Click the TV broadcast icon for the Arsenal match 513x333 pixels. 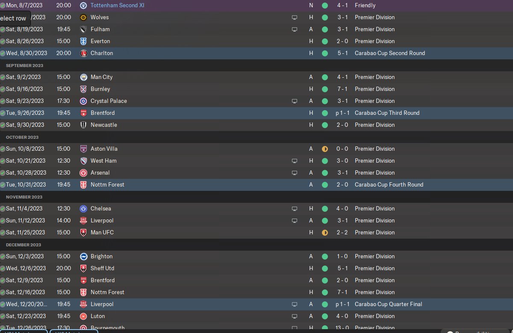tap(294, 173)
